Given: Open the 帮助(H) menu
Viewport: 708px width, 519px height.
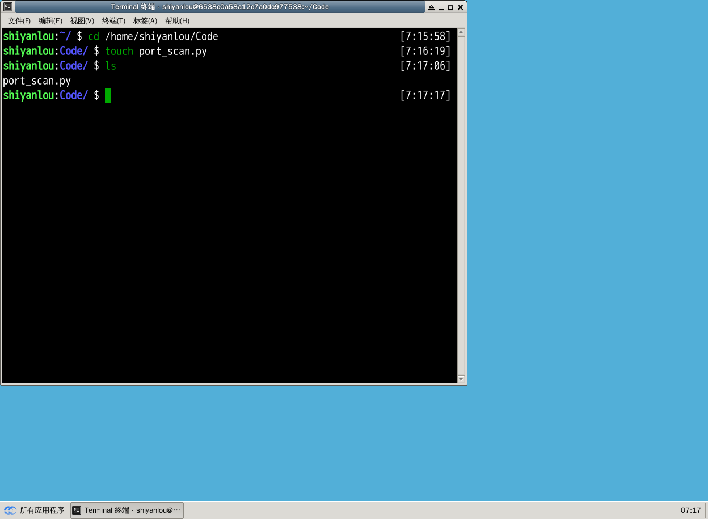Looking at the screenshot, I should click(176, 21).
